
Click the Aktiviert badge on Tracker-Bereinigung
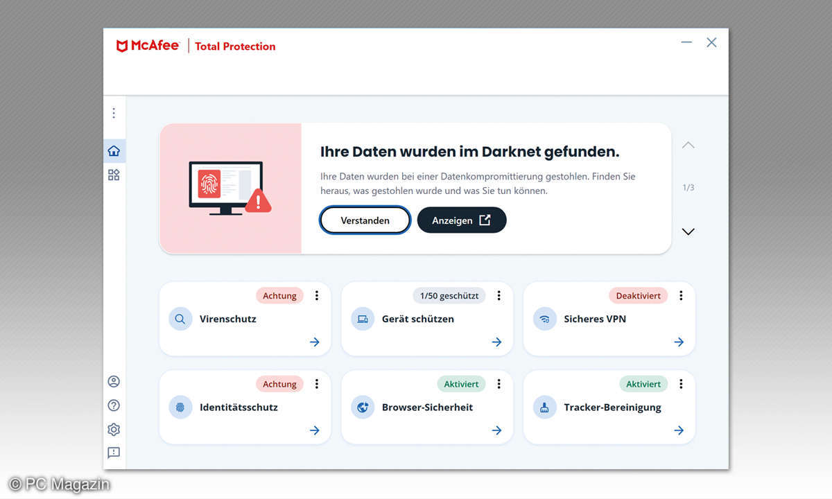click(643, 383)
